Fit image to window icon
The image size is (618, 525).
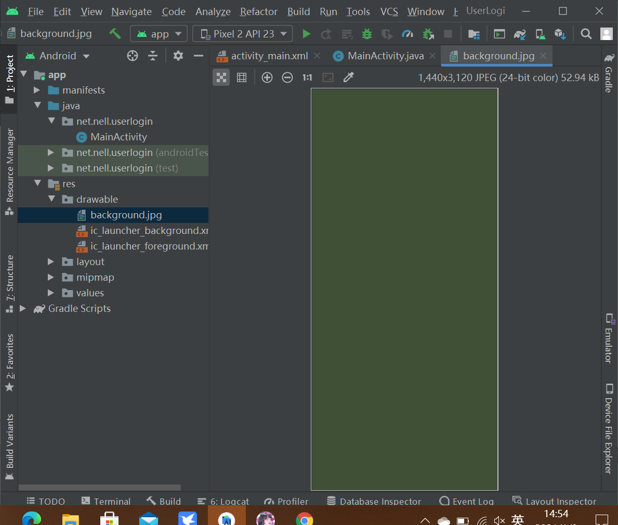(328, 77)
